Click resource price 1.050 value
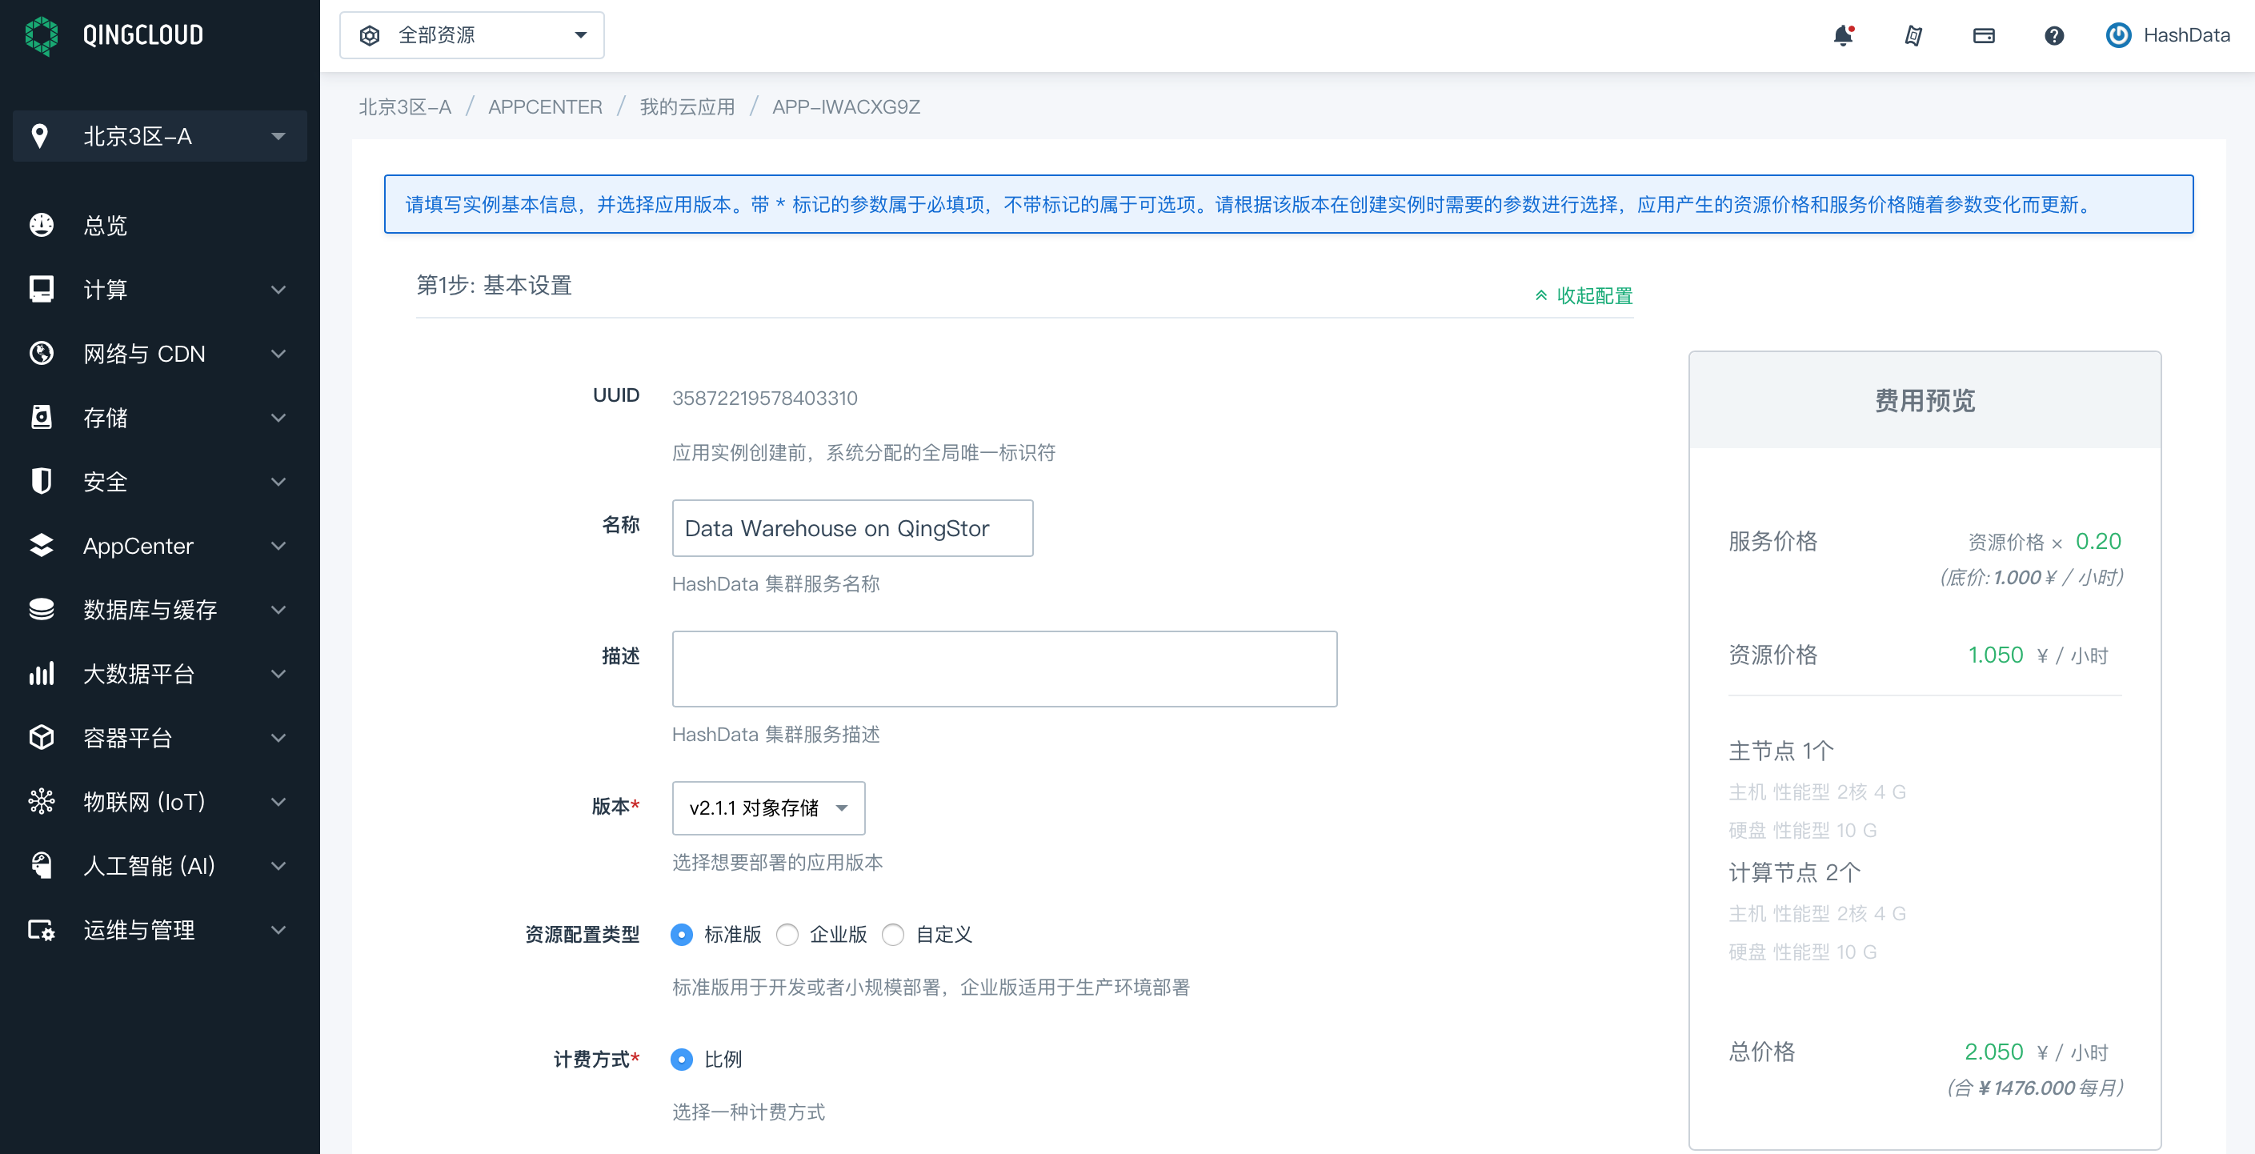 point(1995,654)
